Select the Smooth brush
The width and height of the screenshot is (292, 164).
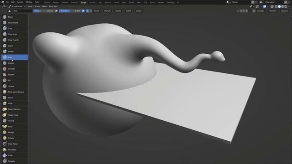click(x=15, y=69)
